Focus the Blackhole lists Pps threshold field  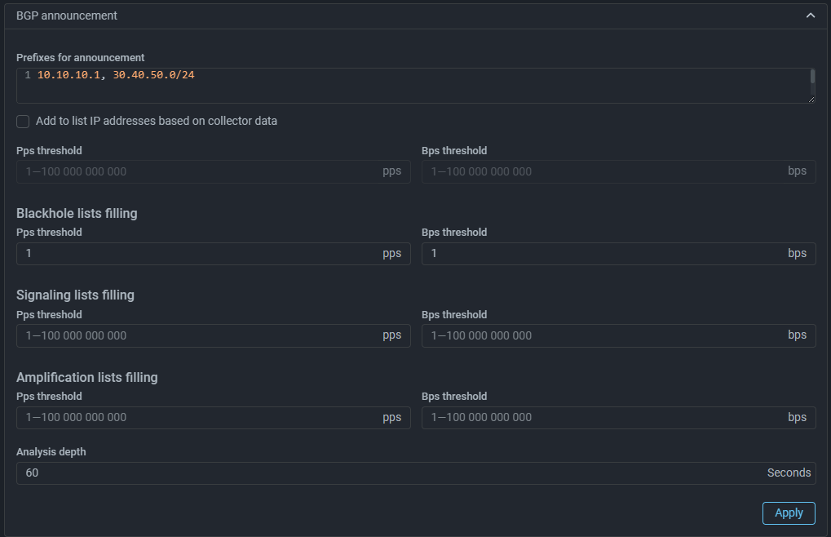pos(200,254)
